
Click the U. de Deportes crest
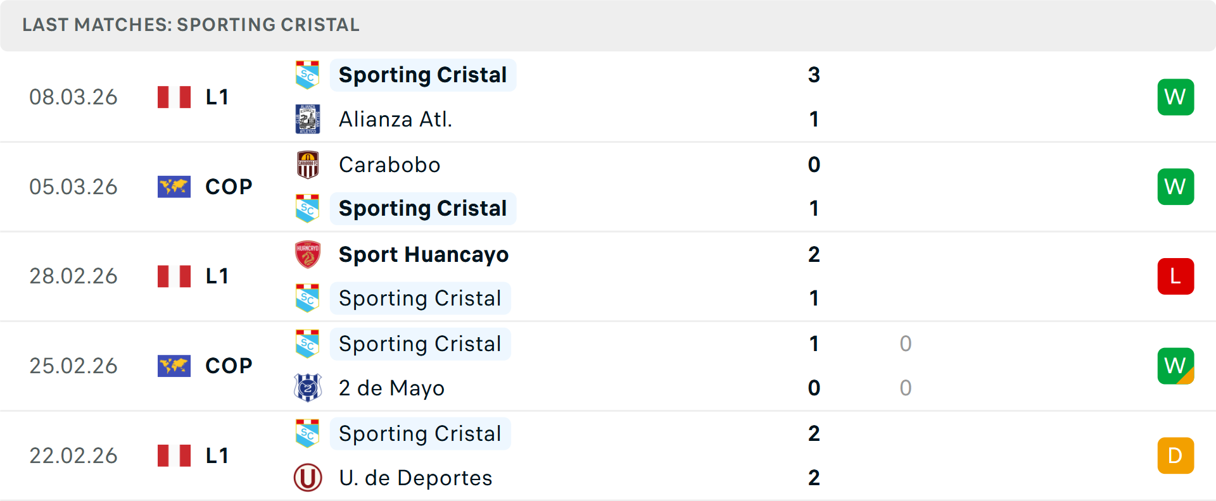308,478
